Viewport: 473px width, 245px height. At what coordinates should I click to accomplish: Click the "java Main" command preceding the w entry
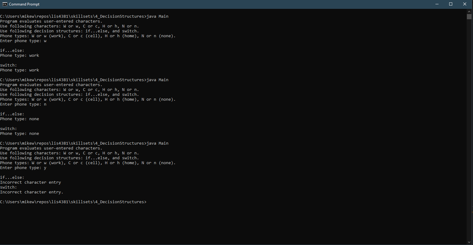(x=157, y=16)
